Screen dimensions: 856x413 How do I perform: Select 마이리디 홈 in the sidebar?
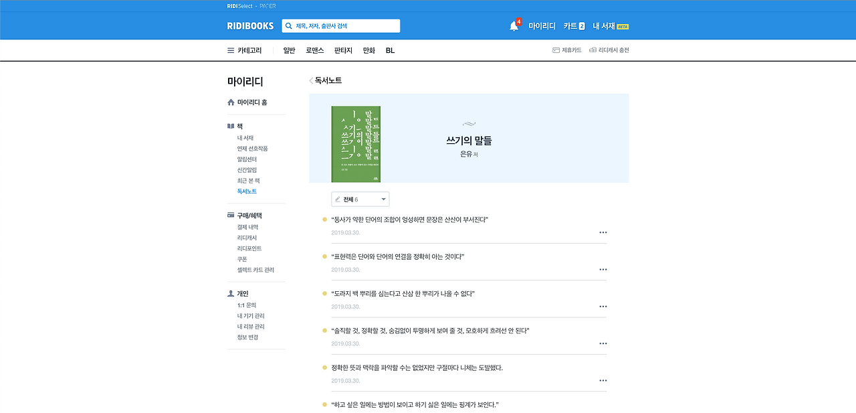tap(252, 102)
